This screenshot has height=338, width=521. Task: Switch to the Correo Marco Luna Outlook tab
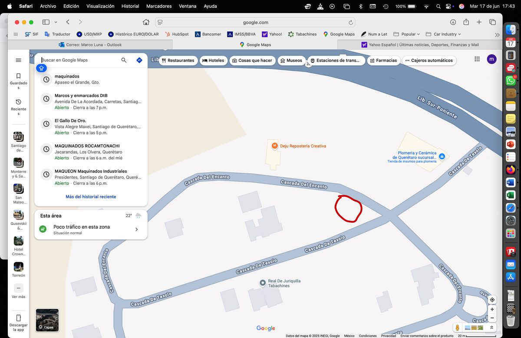tap(90, 45)
